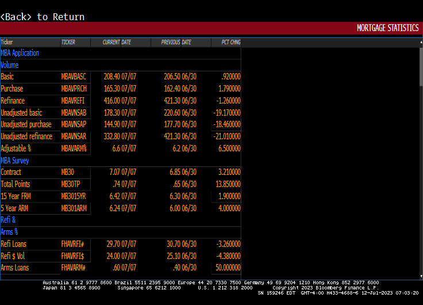423x305 pixels.
Task: Open the Purchase row label
Action: [x=12, y=89]
